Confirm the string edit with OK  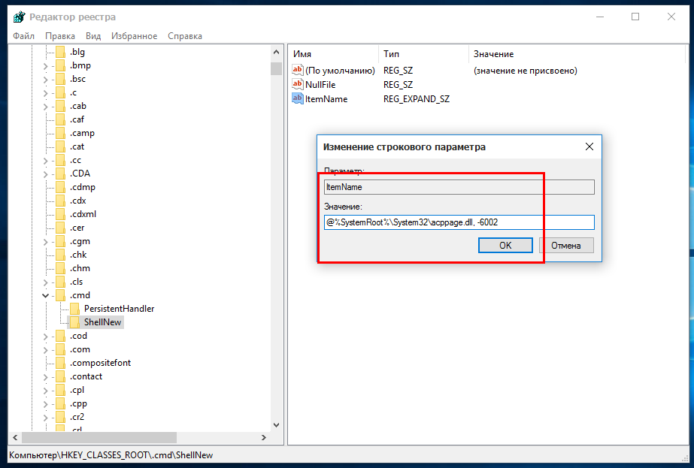point(505,246)
